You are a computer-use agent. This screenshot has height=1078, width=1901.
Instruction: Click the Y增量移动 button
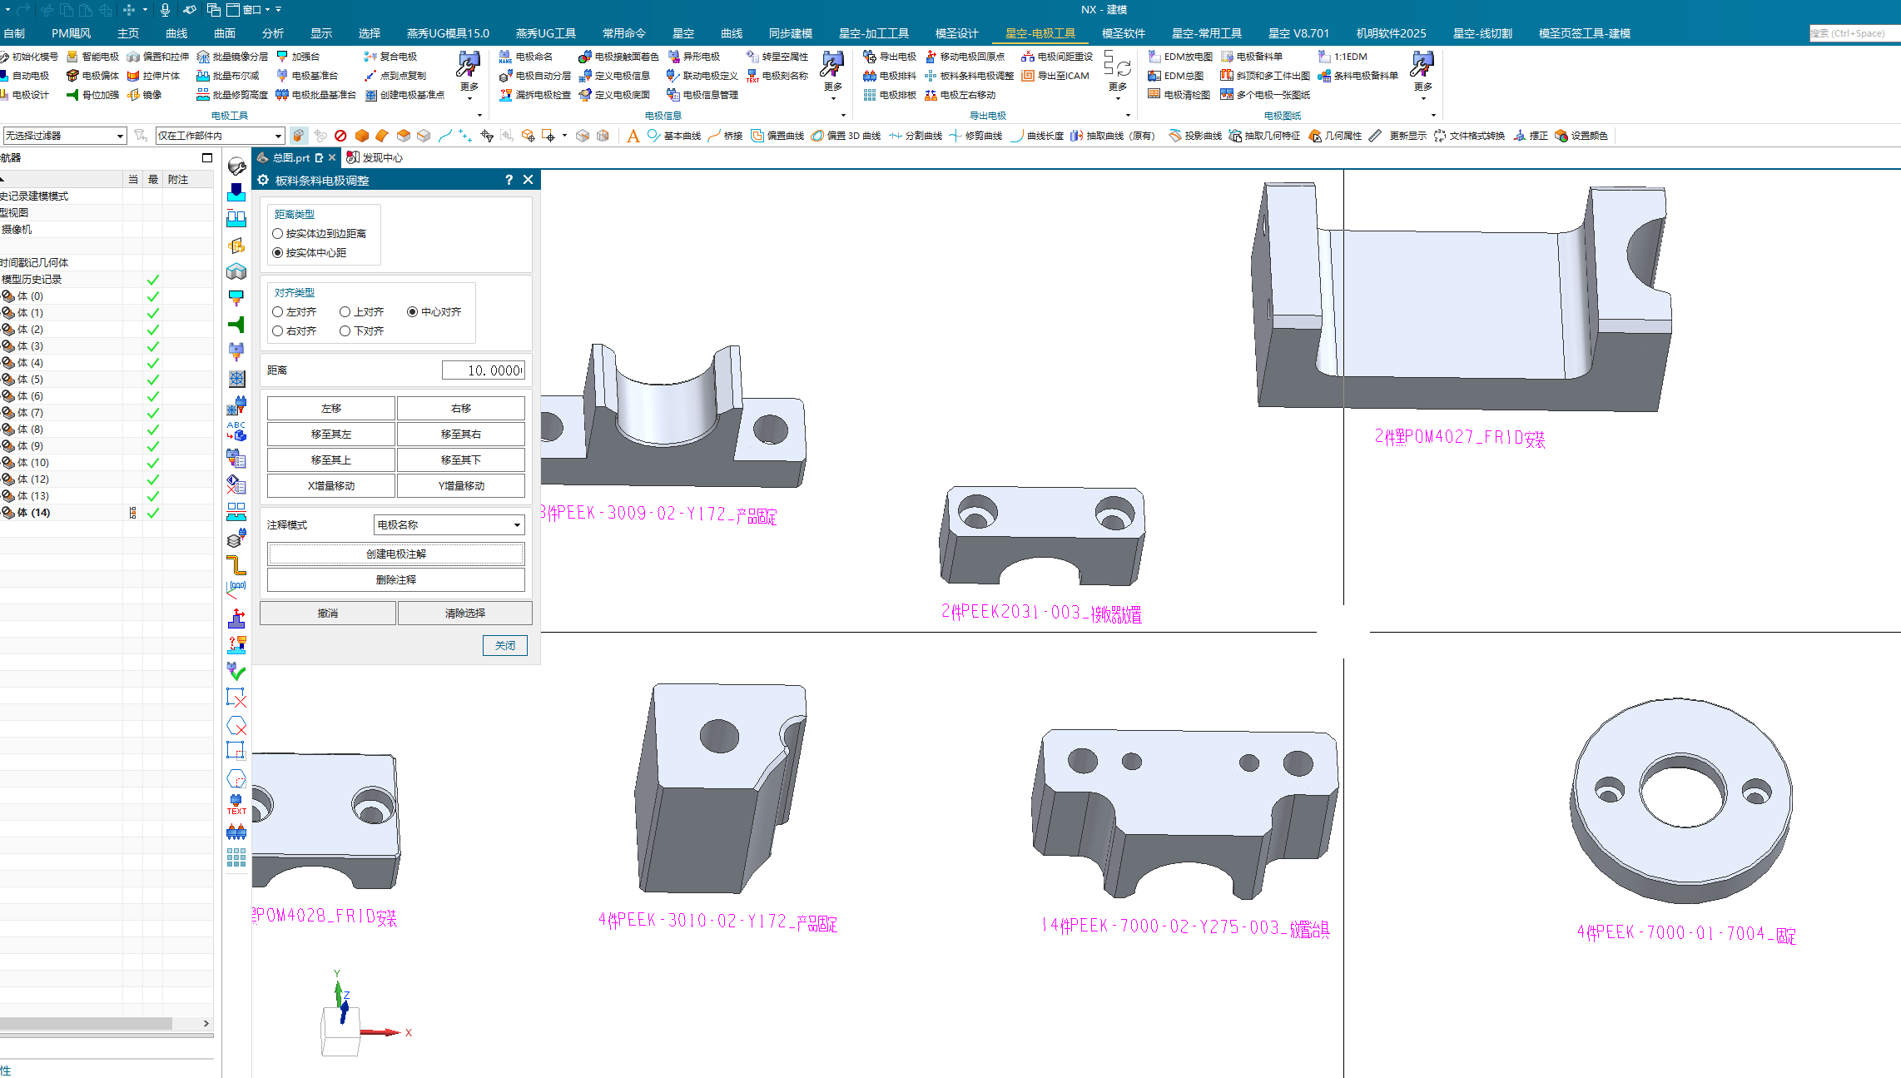[461, 486]
